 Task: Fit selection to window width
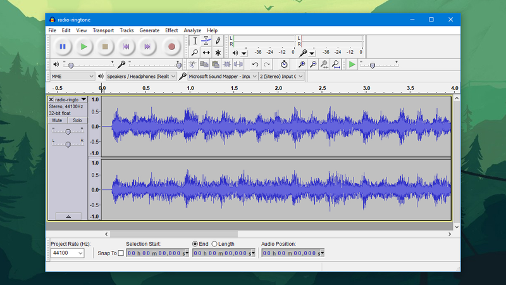pyautogui.click(x=324, y=65)
